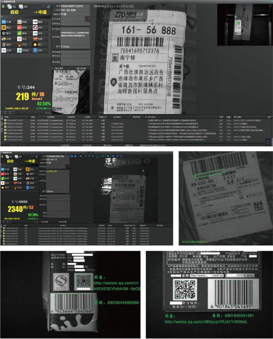The image size is (273, 339).
Task: Click the top-left toolbar button beside pause
Action: (x=12, y=7)
